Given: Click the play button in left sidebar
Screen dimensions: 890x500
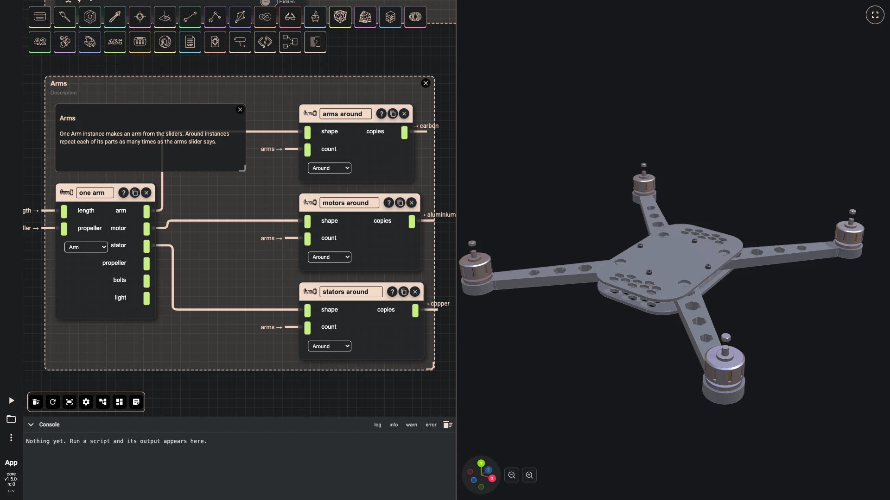Looking at the screenshot, I should [12, 400].
